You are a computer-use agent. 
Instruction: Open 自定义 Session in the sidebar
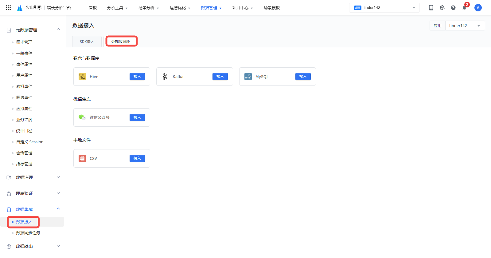click(30, 142)
